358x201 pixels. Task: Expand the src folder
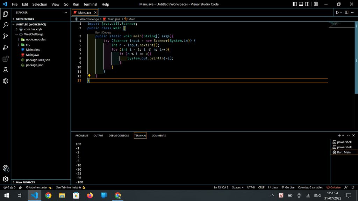click(x=28, y=44)
